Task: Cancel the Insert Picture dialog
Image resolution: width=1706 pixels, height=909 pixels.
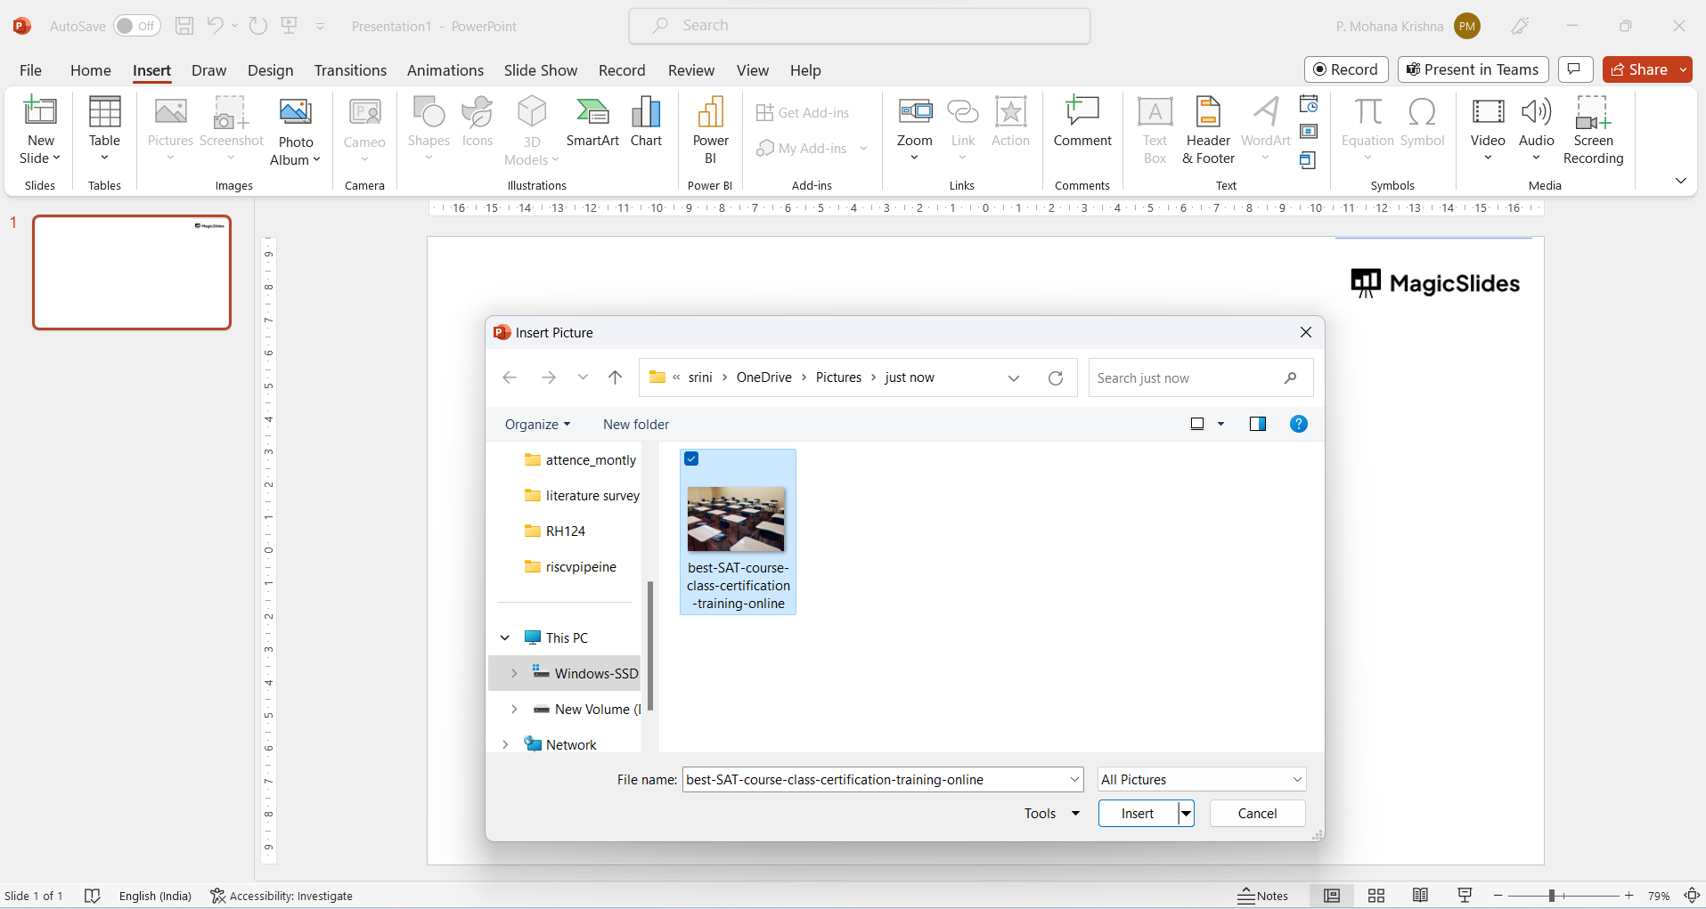Action: point(1256,813)
